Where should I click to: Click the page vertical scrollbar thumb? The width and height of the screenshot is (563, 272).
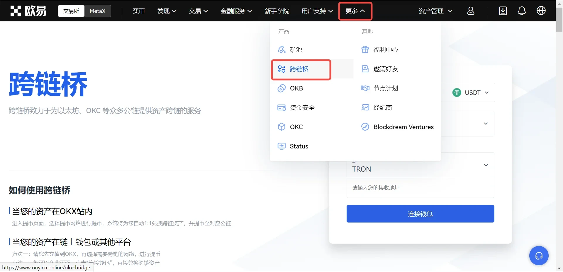pyautogui.click(x=559, y=20)
